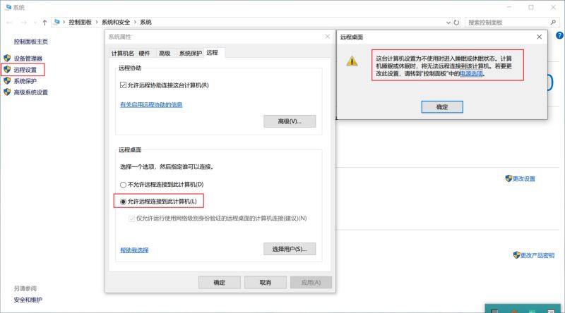Click 确定 in the 远程桌面 warning dialog
Viewport: 565px width, 313px height.
point(441,106)
